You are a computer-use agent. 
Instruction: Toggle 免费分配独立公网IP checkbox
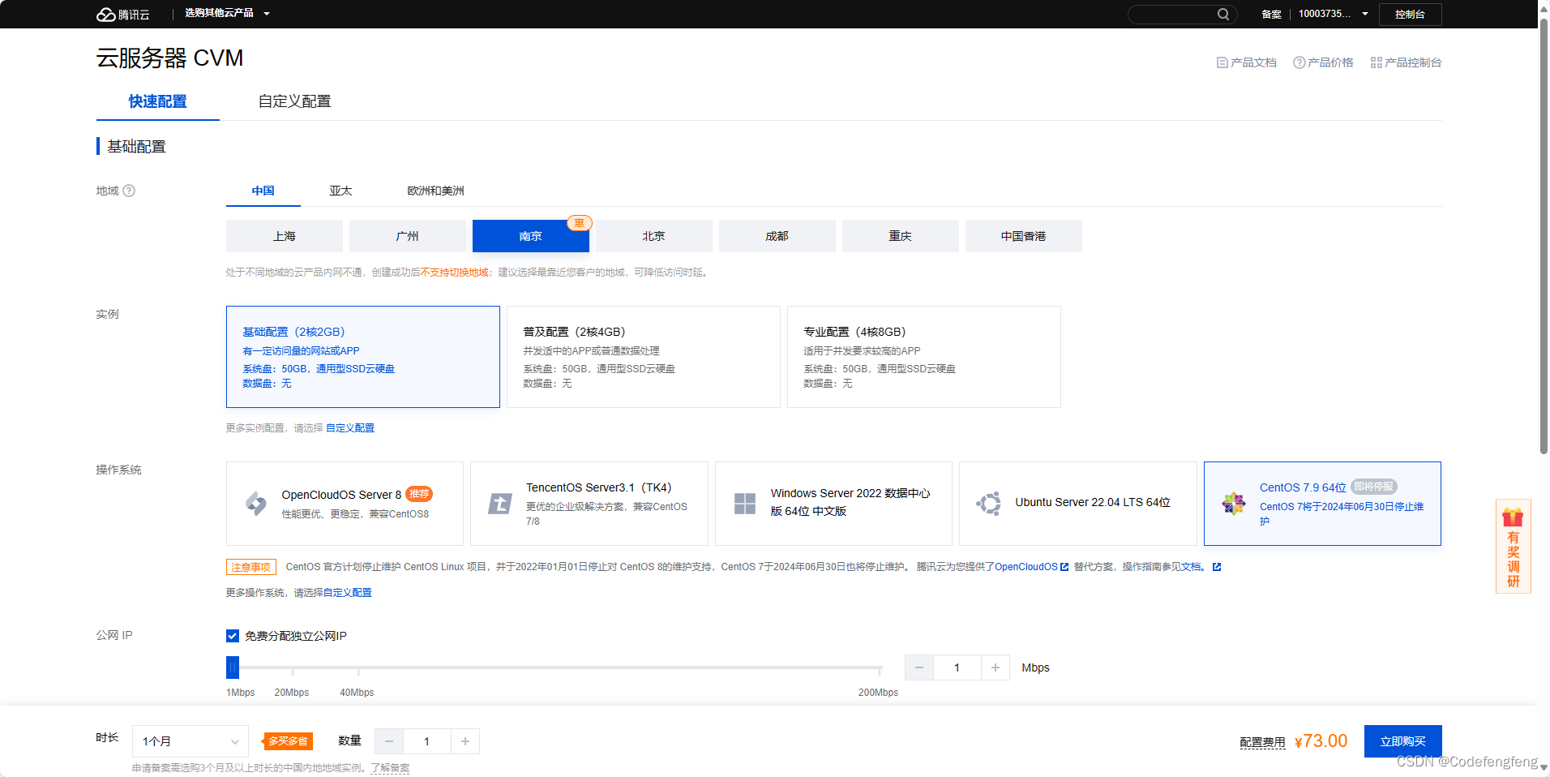(x=233, y=636)
